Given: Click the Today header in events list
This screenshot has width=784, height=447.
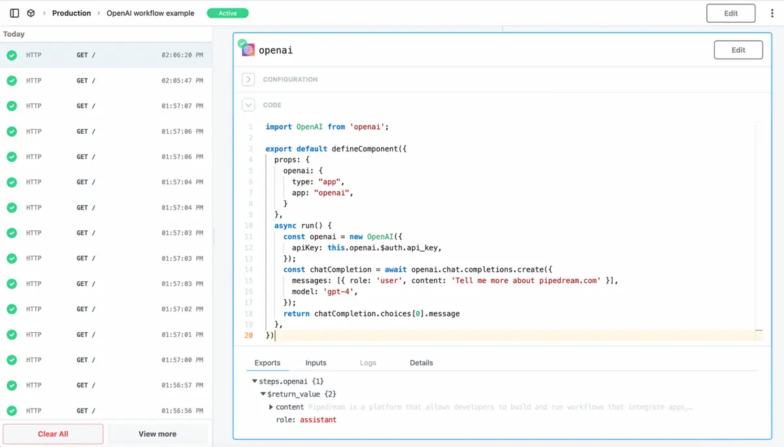Looking at the screenshot, I should pyautogui.click(x=14, y=34).
